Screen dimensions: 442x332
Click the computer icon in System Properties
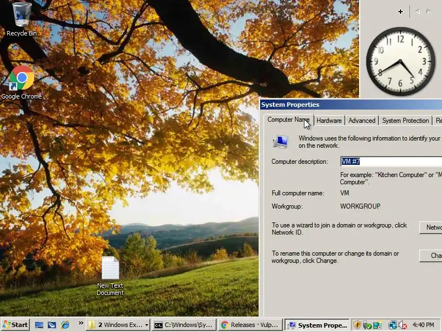pyautogui.click(x=281, y=142)
